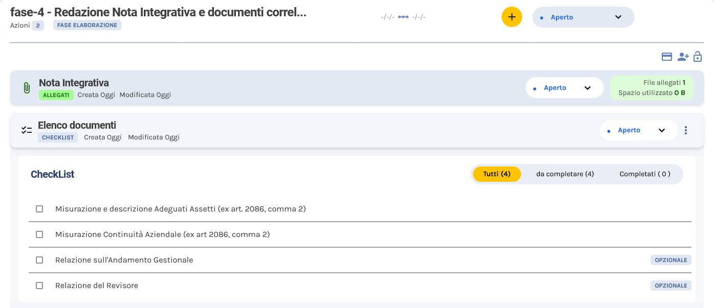This screenshot has height=308, width=714.
Task: Tick Relazione sull'Andamento Gestionale checkbox
Action: (x=39, y=260)
